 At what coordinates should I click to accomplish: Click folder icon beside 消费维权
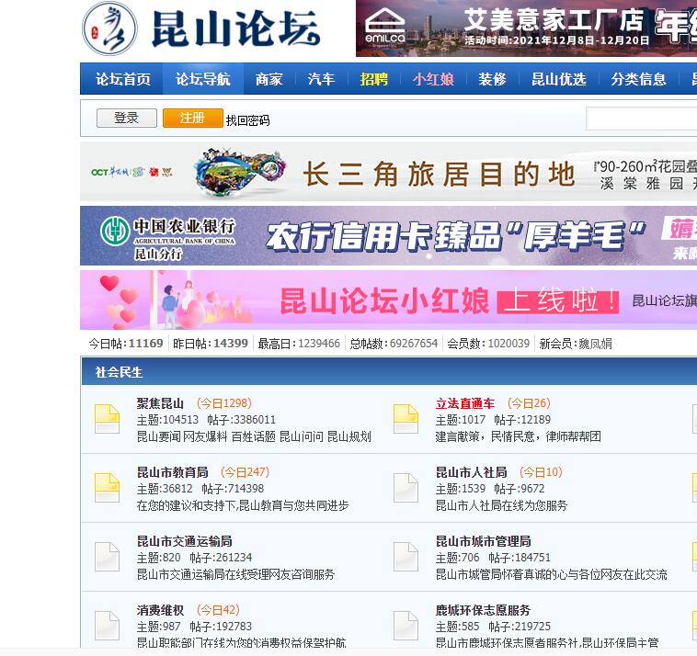point(108,626)
